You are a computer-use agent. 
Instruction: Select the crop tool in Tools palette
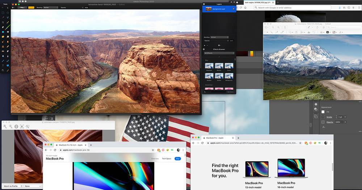pos(3,22)
